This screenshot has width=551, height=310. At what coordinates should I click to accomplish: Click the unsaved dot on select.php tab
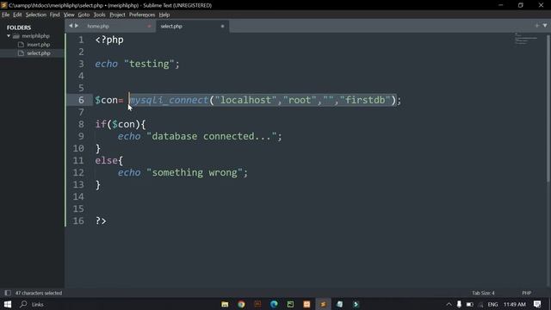222,26
